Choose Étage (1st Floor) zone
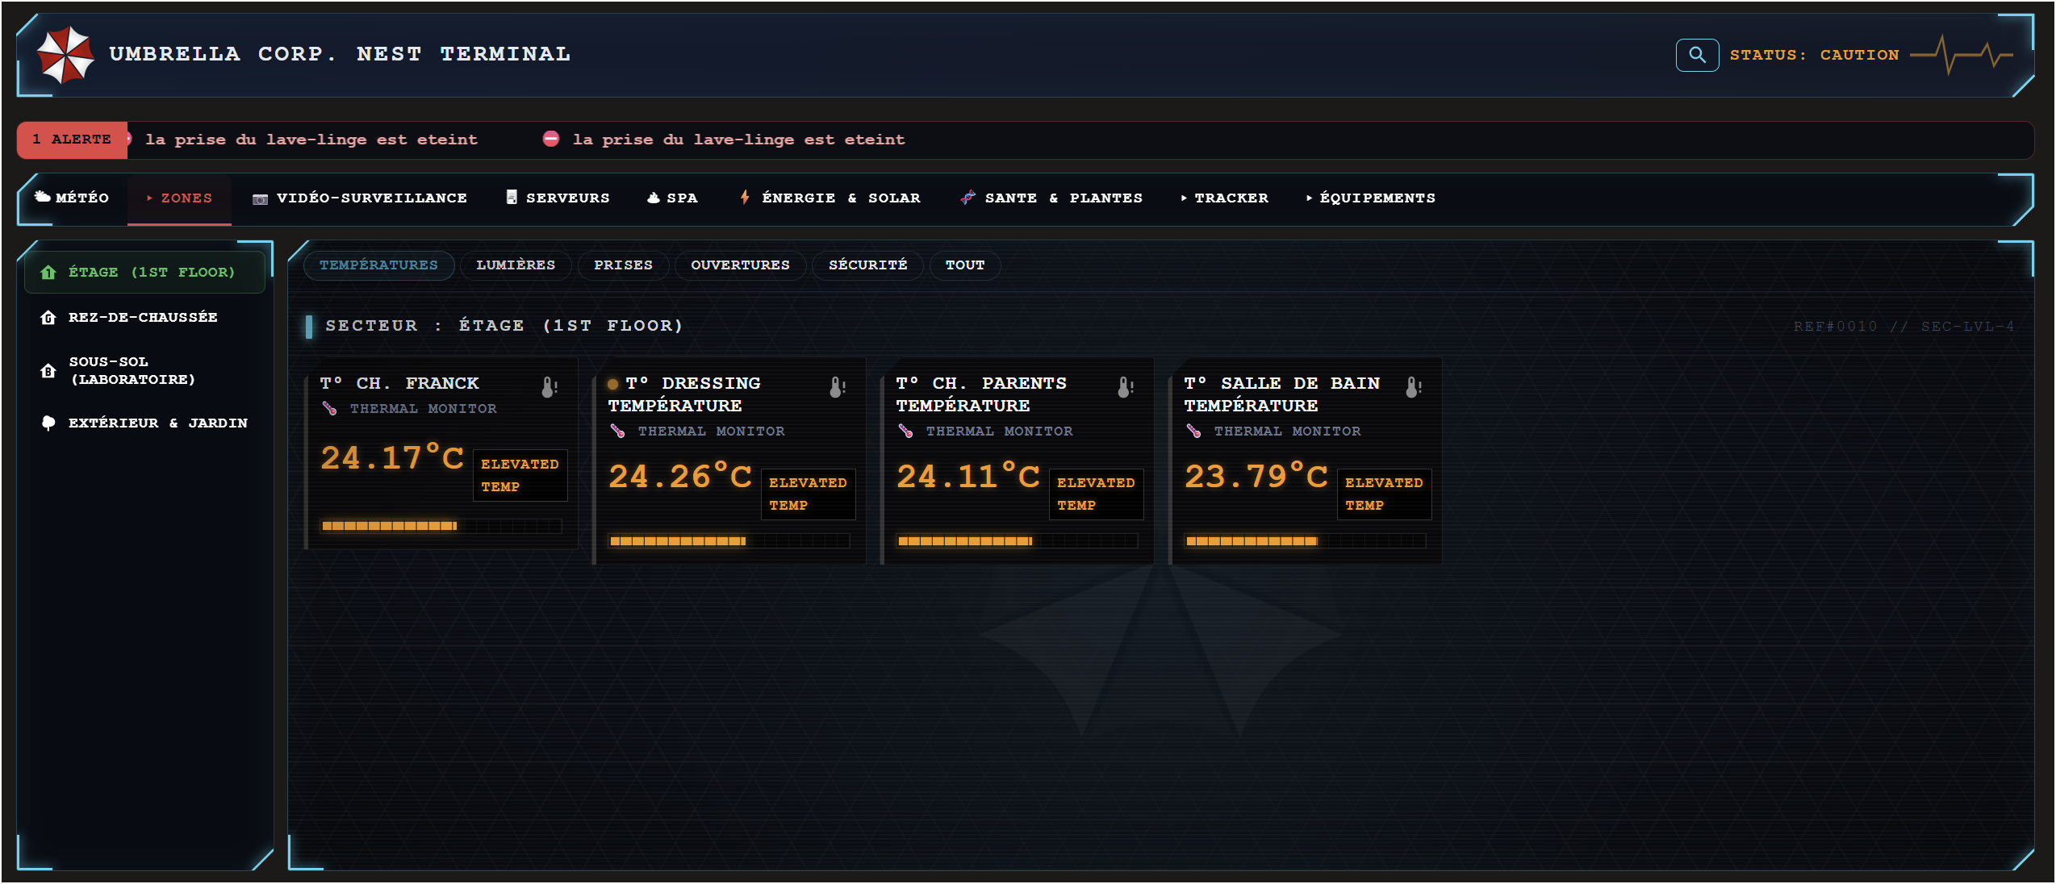 [x=145, y=273]
